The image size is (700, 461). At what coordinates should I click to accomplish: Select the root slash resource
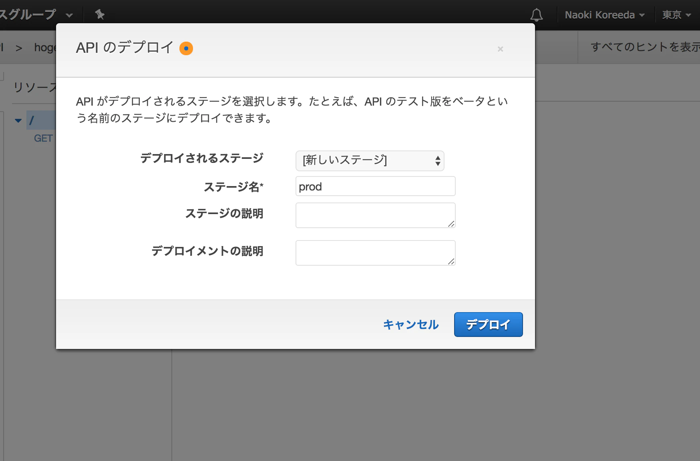click(41, 120)
